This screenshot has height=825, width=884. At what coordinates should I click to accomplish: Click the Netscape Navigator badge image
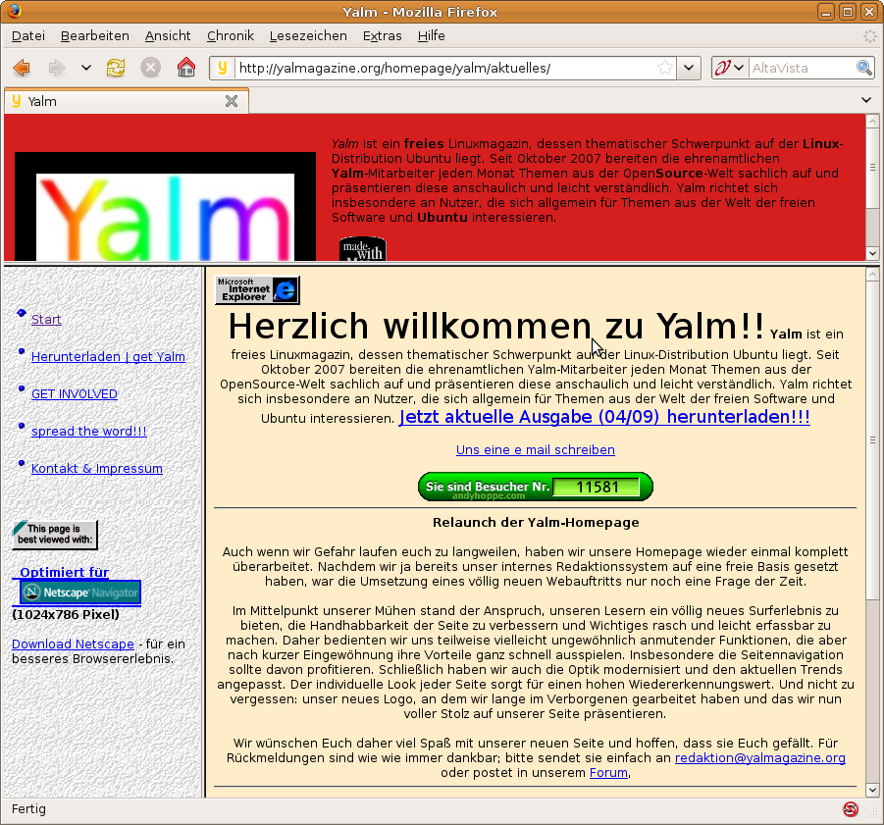[80, 593]
